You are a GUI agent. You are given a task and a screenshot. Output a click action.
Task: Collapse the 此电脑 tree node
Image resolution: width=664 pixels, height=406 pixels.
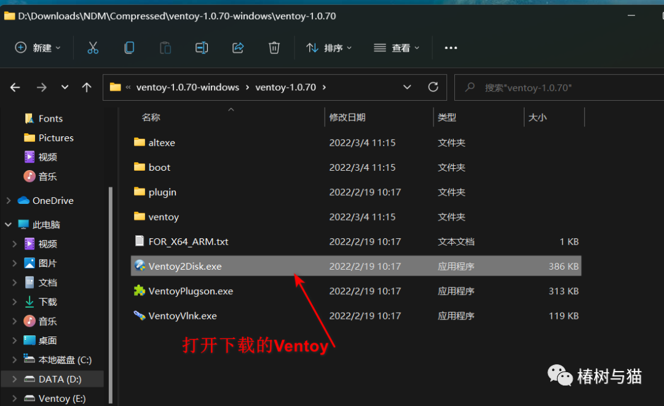pyautogui.click(x=8, y=225)
